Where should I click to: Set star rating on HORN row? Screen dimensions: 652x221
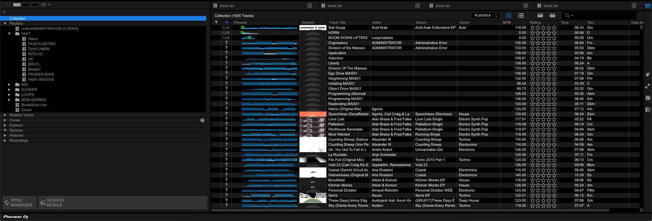543,33
